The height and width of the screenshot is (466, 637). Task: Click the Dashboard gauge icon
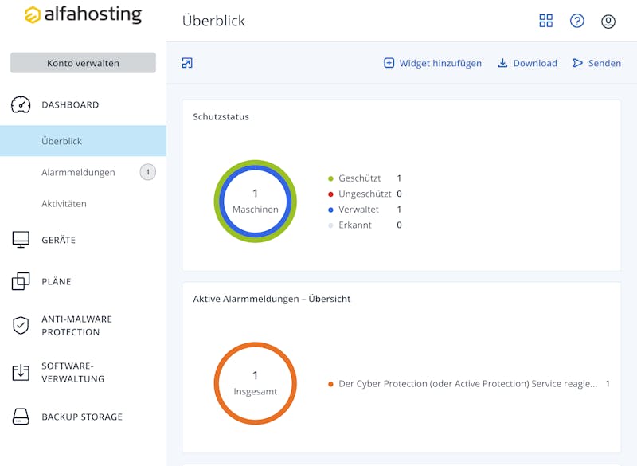click(21, 104)
